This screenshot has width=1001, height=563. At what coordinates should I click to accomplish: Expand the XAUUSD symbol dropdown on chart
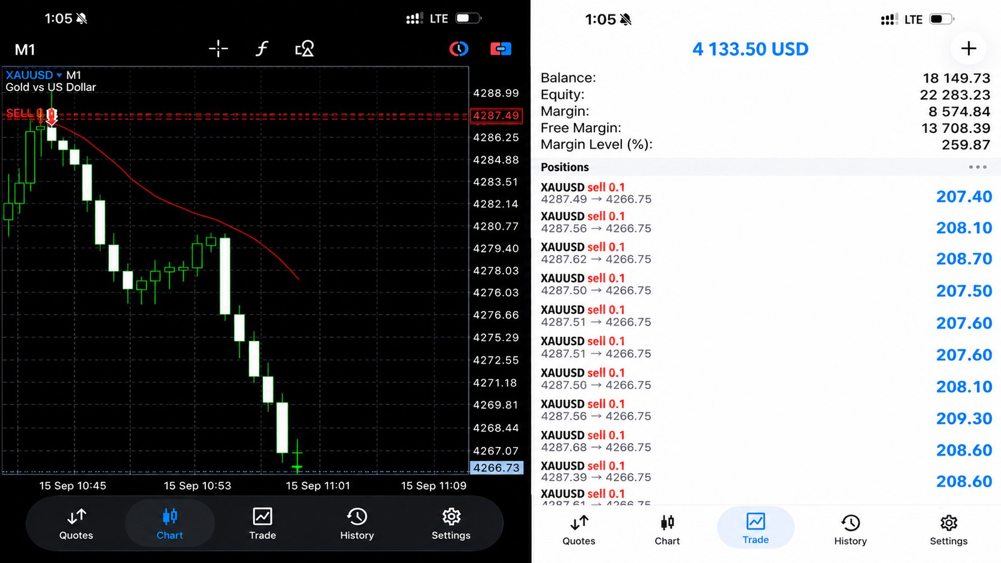[34, 75]
